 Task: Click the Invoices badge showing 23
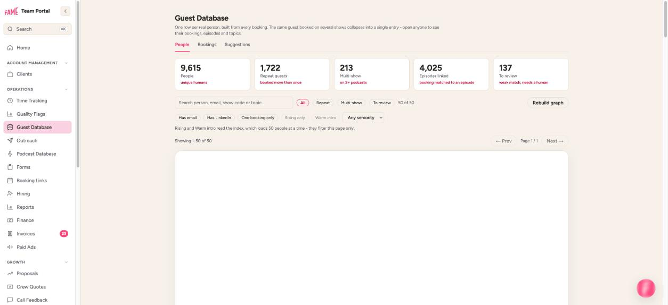64,234
